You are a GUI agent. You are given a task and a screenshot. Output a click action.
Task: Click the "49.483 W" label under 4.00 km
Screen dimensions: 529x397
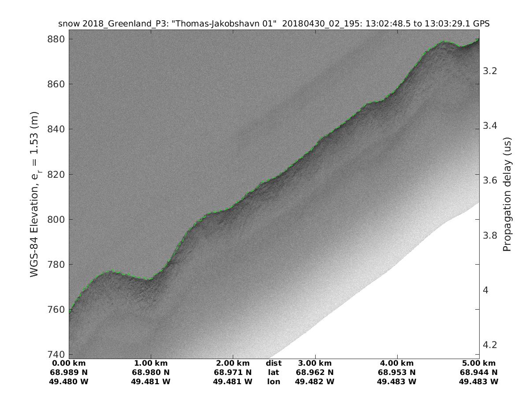(397, 381)
